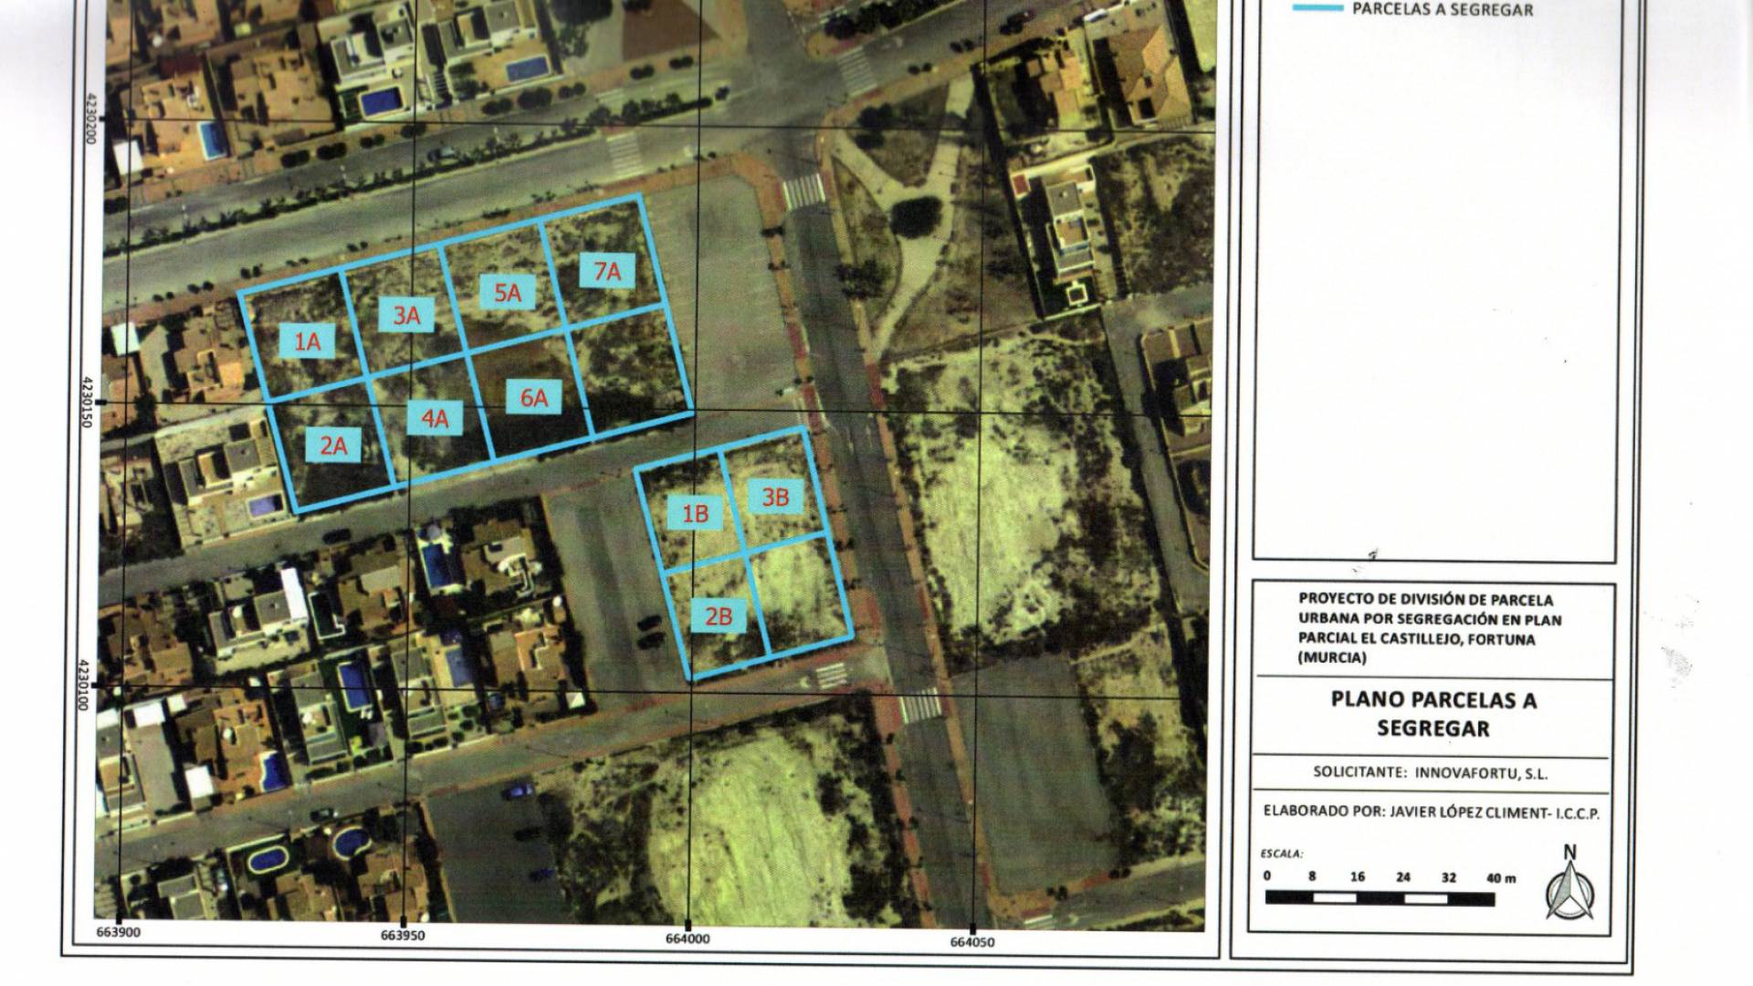Click the y-coordinate label 4230200

pyautogui.click(x=89, y=118)
